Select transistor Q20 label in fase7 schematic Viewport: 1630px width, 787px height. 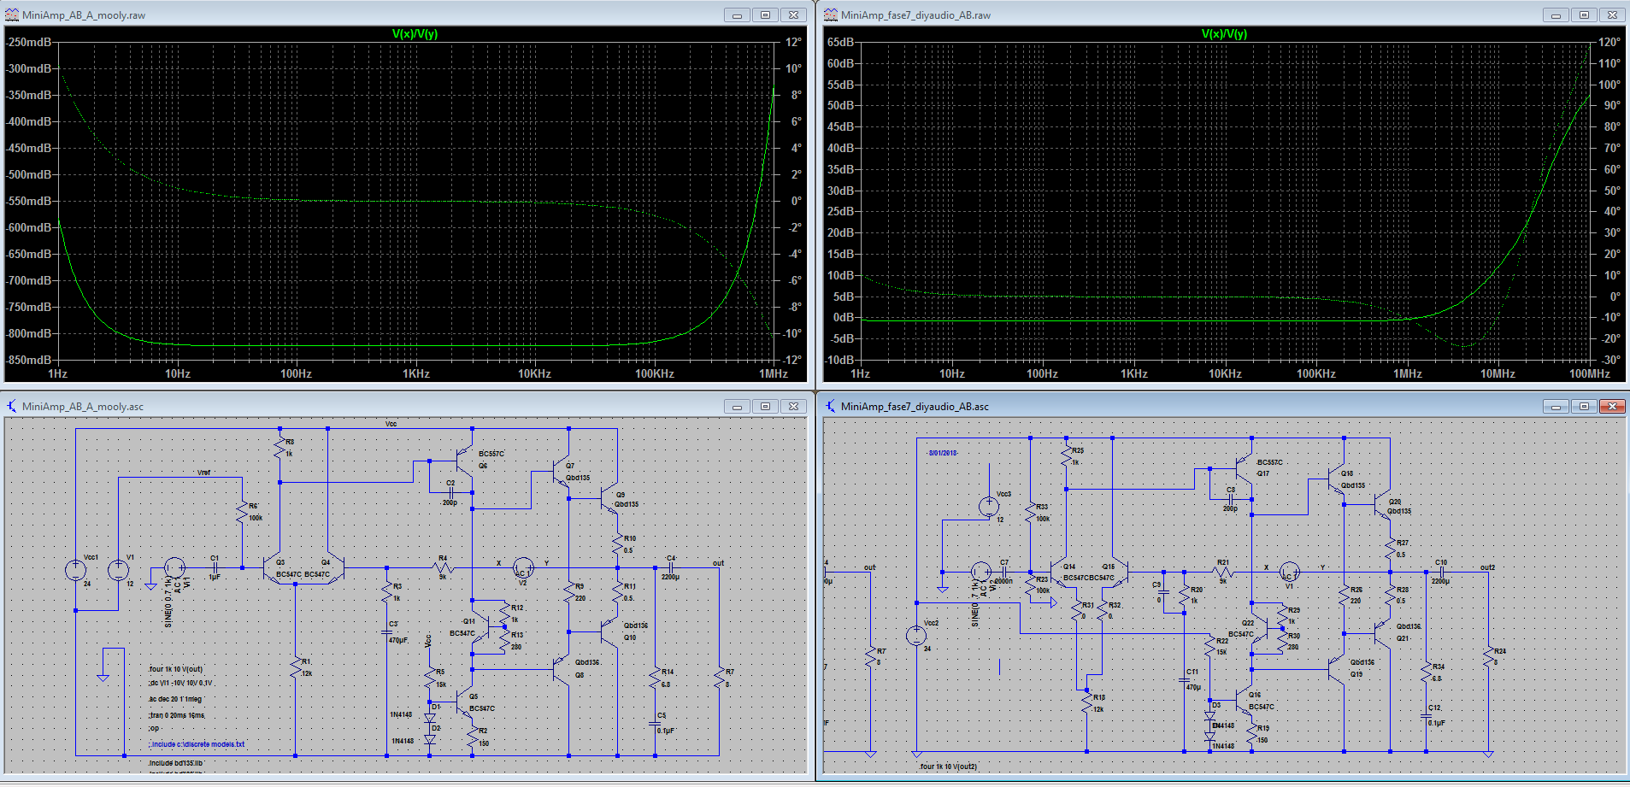[1395, 502]
